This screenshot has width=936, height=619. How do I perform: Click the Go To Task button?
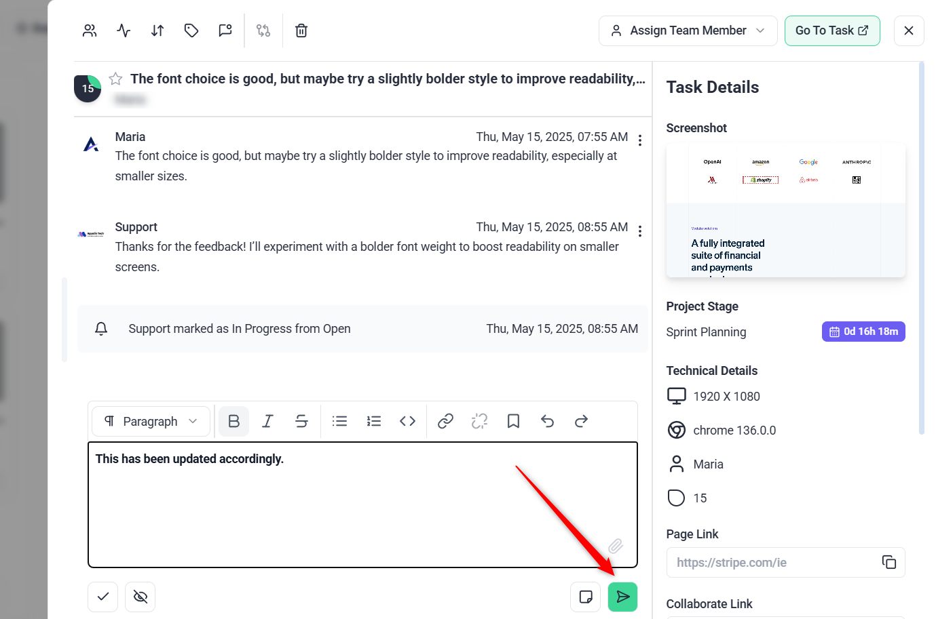[x=831, y=31]
